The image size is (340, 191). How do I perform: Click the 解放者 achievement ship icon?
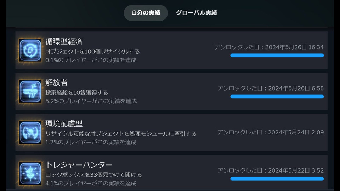30,91
